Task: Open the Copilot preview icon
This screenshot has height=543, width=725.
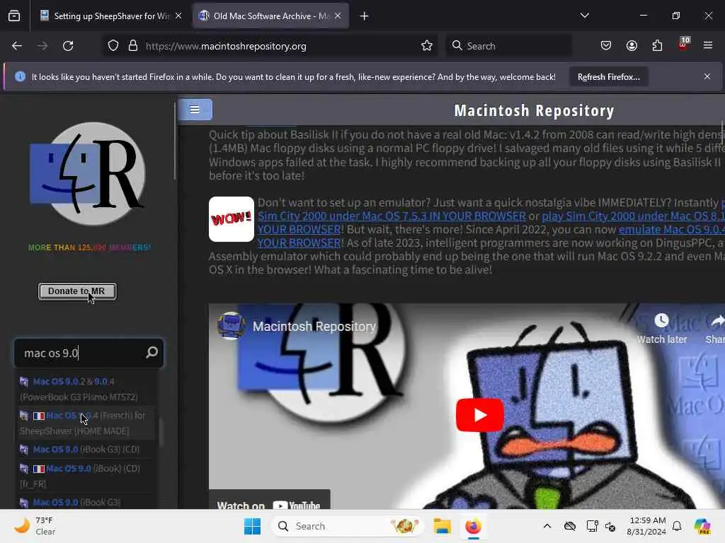Action: tap(702, 526)
